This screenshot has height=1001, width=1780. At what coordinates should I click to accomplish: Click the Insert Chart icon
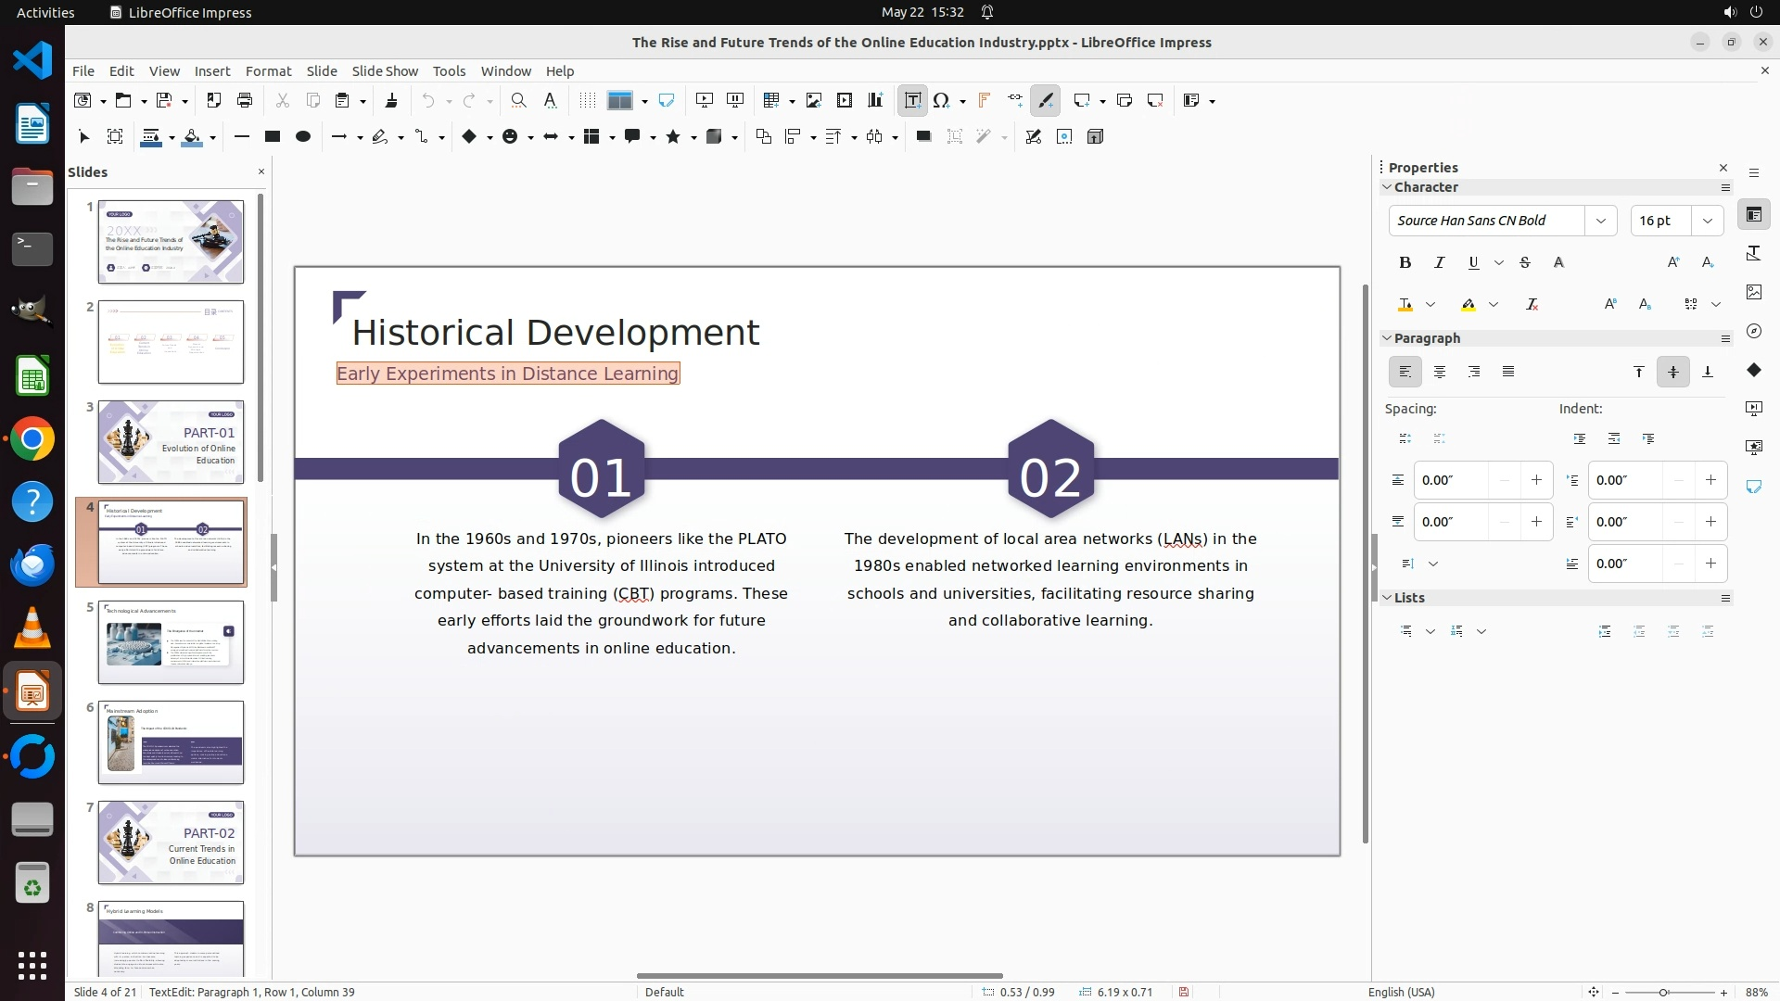[875, 100]
